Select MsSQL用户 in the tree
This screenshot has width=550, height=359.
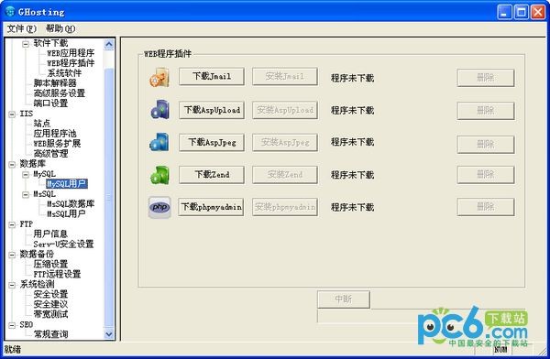pyautogui.click(x=66, y=214)
